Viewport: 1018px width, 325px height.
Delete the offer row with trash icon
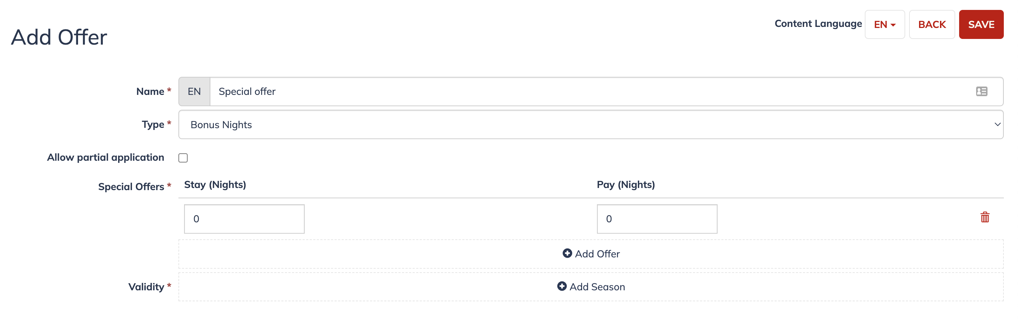(x=984, y=217)
